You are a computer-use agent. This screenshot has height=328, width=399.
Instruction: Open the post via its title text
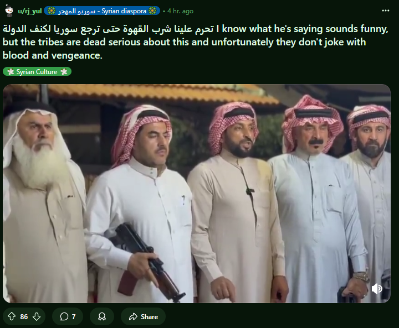(x=196, y=42)
